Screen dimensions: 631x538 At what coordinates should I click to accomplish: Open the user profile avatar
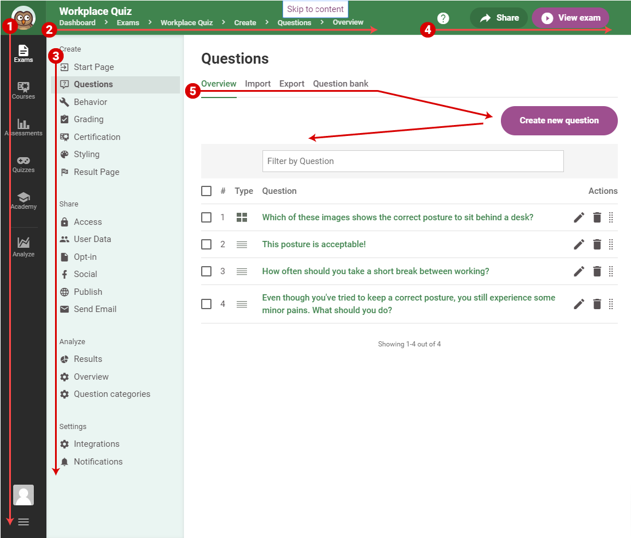[x=23, y=494]
